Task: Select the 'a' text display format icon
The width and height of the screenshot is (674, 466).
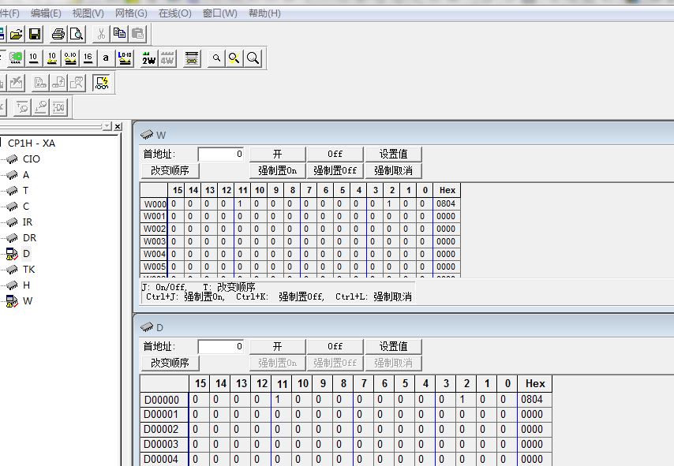Action: click(x=106, y=58)
